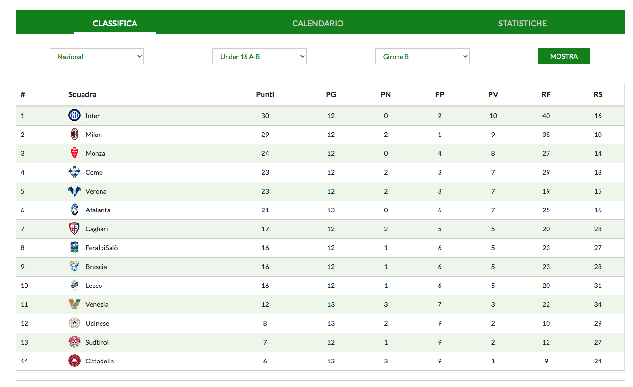633x387 pixels.
Task: Click the Brescia team crest
Action: [x=75, y=266]
